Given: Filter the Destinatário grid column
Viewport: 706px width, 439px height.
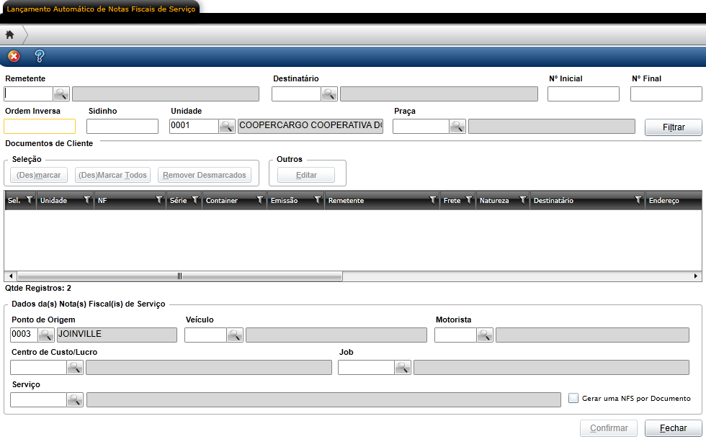Looking at the screenshot, I should (638, 200).
